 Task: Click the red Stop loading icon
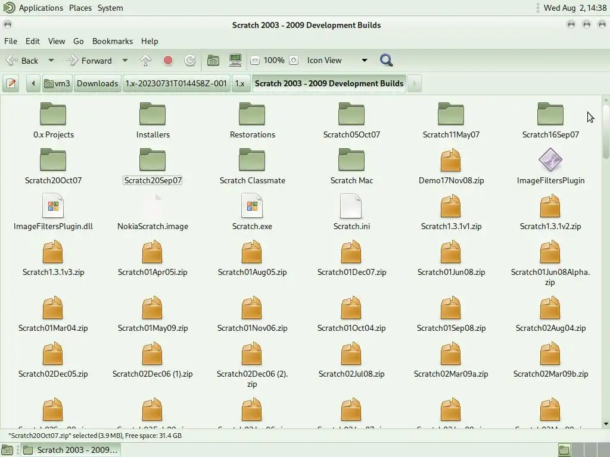pos(167,60)
